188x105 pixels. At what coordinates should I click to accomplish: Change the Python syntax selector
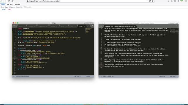(x=88, y=76)
